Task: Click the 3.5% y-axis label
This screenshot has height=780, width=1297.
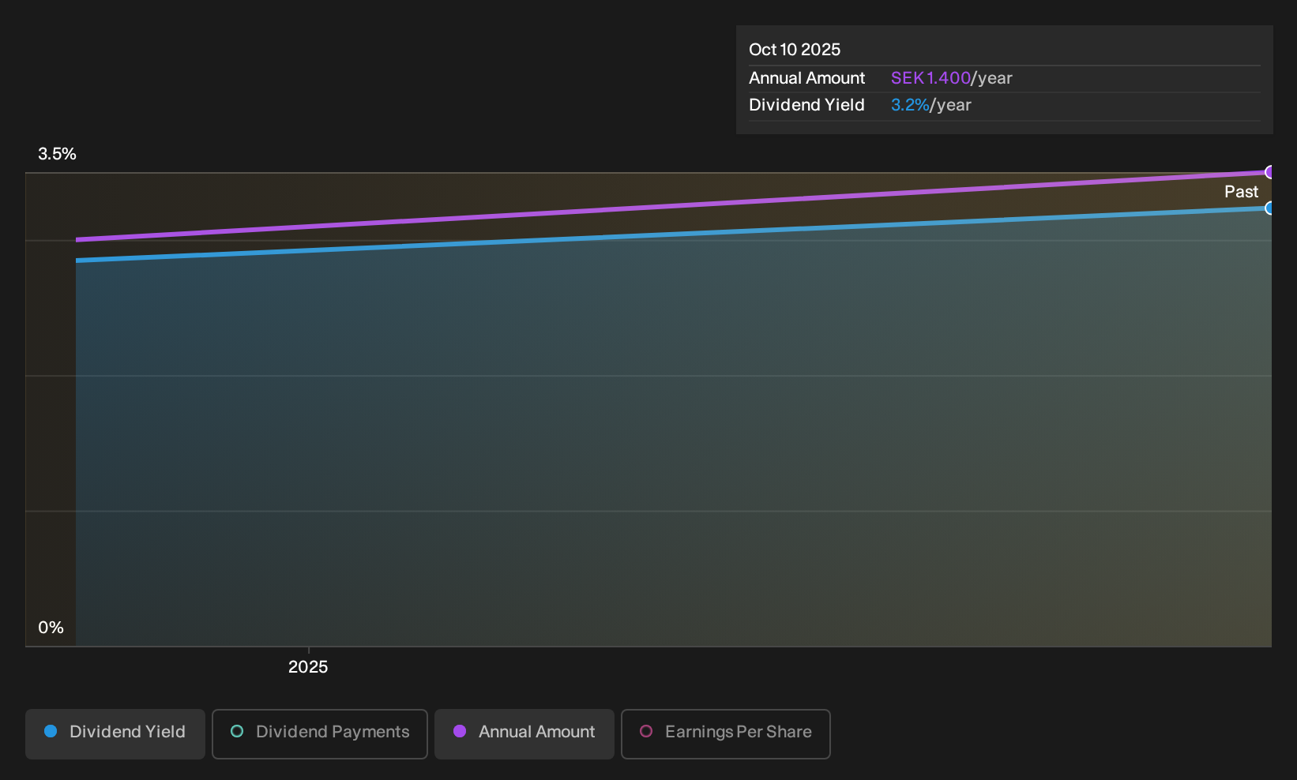Action: tap(57, 154)
